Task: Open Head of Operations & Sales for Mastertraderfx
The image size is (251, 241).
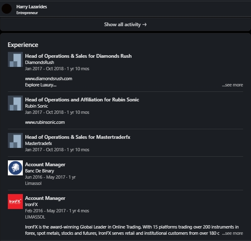Action: tap(78, 137)
